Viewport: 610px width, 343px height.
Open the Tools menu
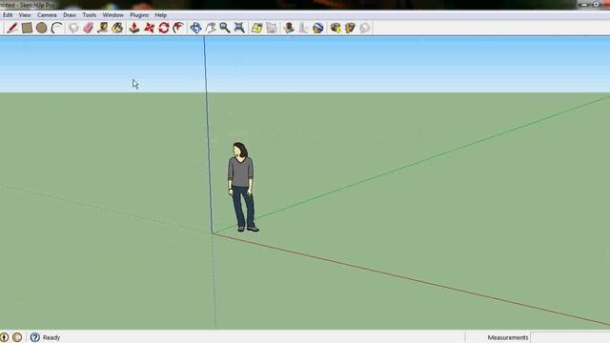tap(90, 15)
